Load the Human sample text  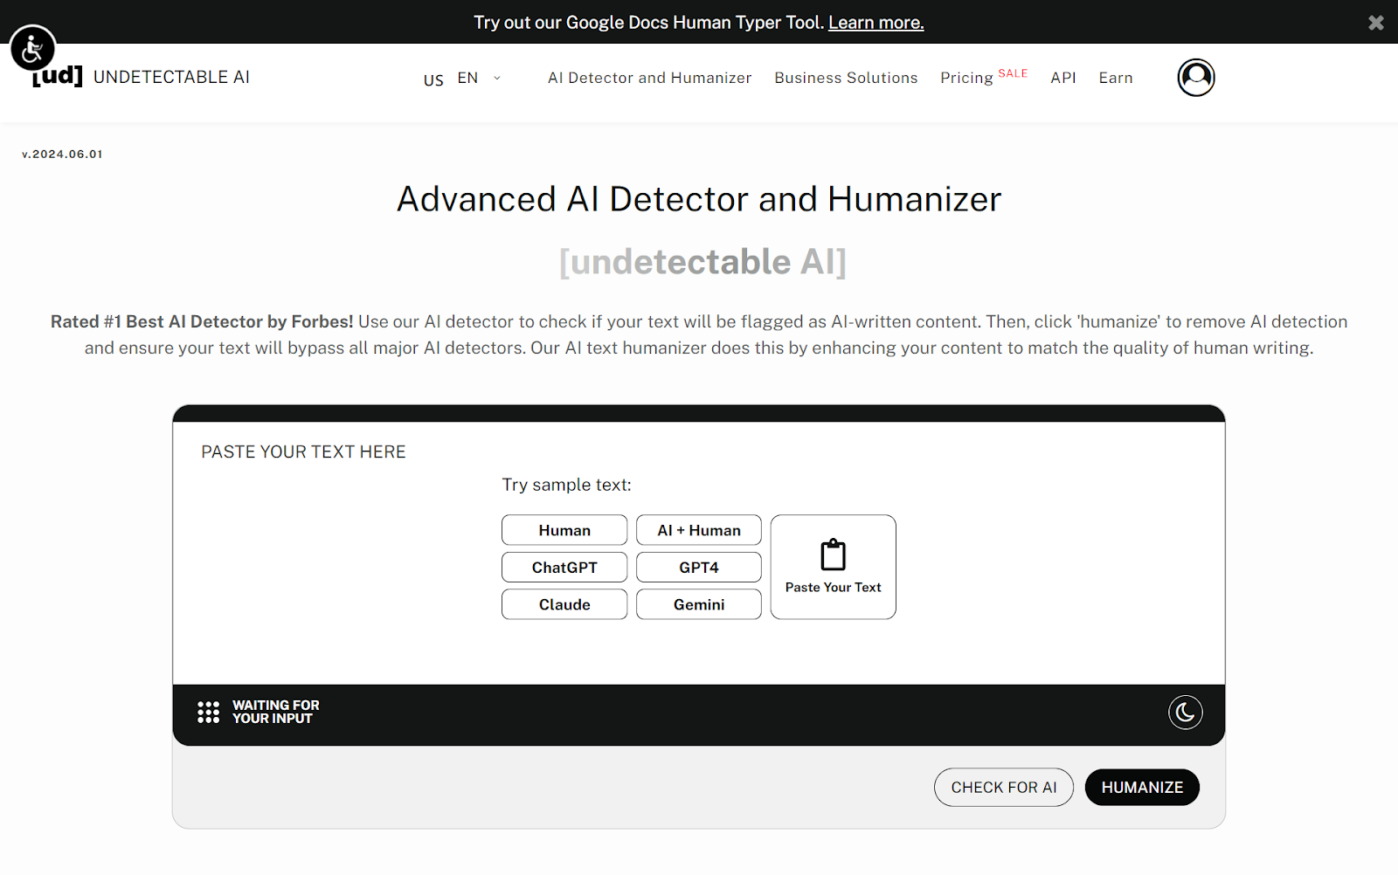click(564, 530)
